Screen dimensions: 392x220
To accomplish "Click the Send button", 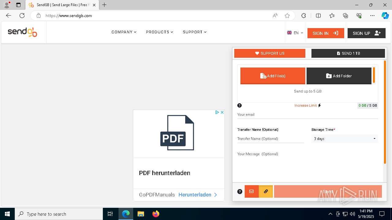I will point(328,192).
